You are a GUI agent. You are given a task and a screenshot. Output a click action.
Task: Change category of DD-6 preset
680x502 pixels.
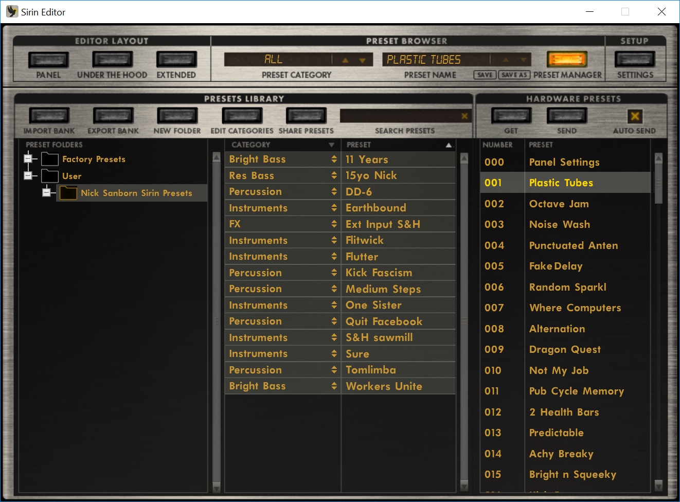334,192
